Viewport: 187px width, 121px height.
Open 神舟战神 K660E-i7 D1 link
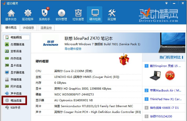164,108
